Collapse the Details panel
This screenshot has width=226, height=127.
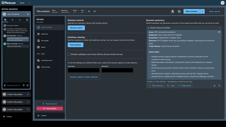tap(42, 115)
